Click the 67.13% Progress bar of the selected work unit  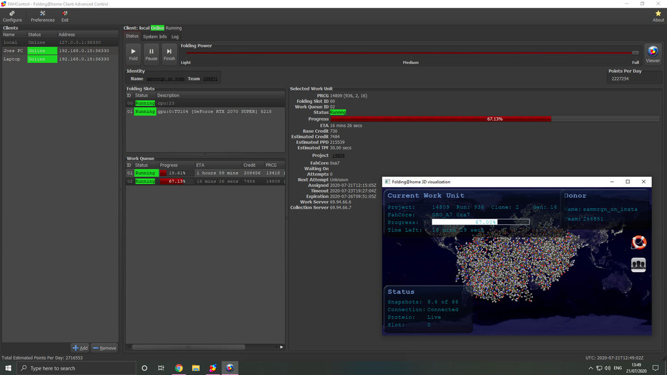495,119
